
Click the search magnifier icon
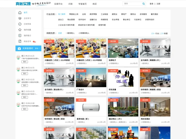pyautogui.click(x=144, y=4)
